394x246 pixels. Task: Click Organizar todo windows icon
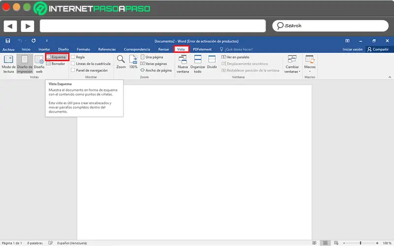click(x=198, y=64)
